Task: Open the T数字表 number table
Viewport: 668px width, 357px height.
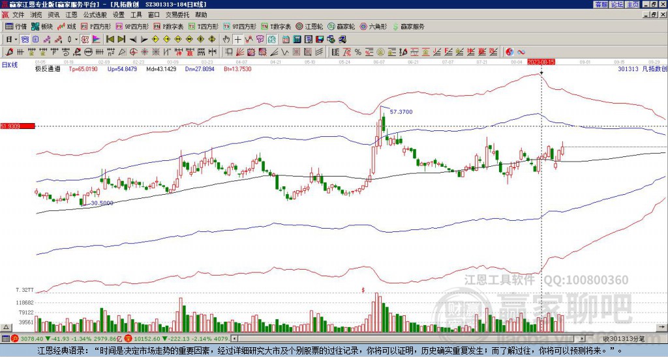Action: [276, 26]
